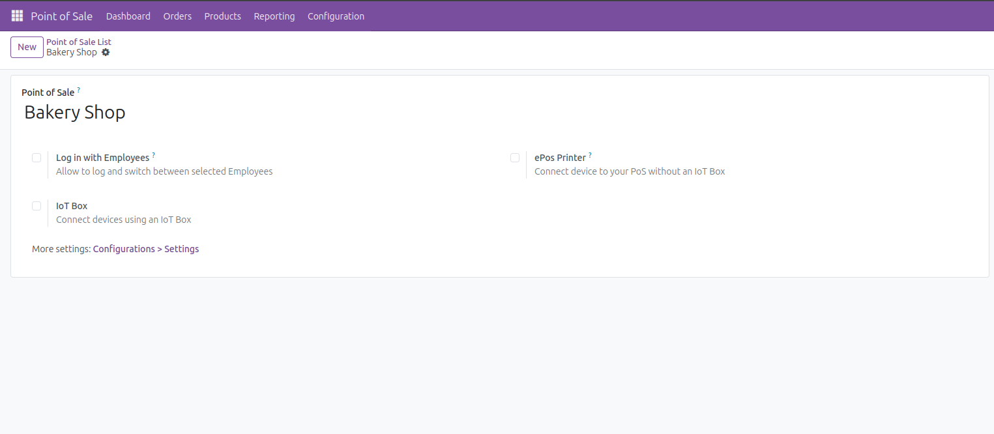Click the gear icon next to Bakery Shop
The width and height of the screenshot is (994, 434).
pyautogui.click(x=106, y=52)
